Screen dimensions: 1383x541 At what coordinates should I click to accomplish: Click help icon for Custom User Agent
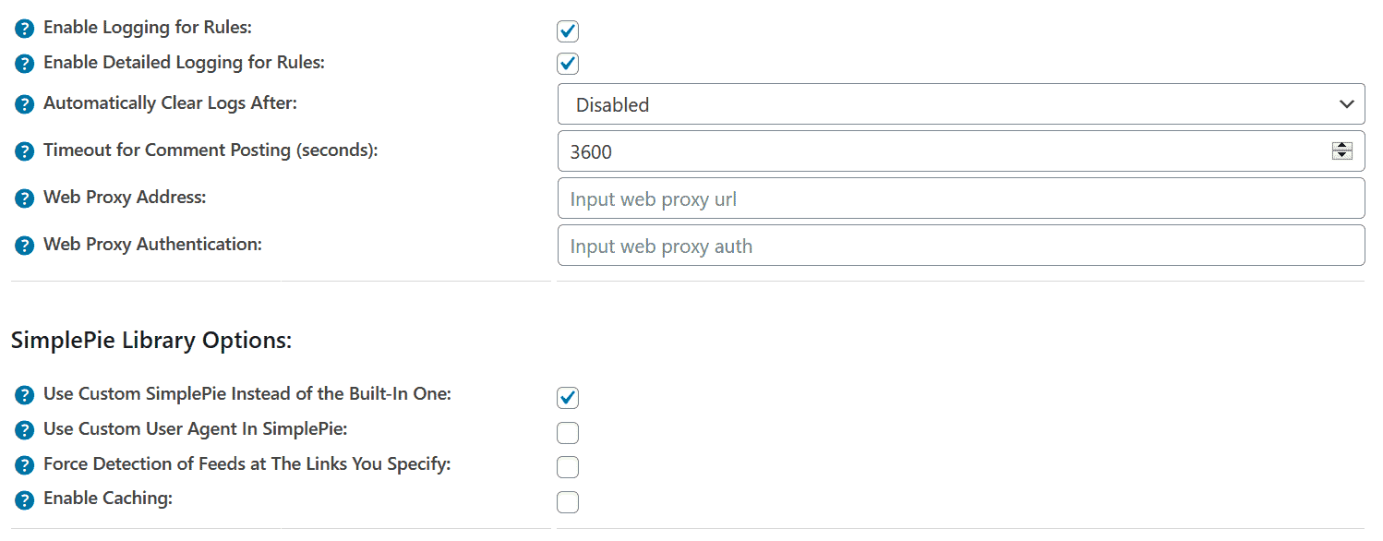[x=25, y=430]
